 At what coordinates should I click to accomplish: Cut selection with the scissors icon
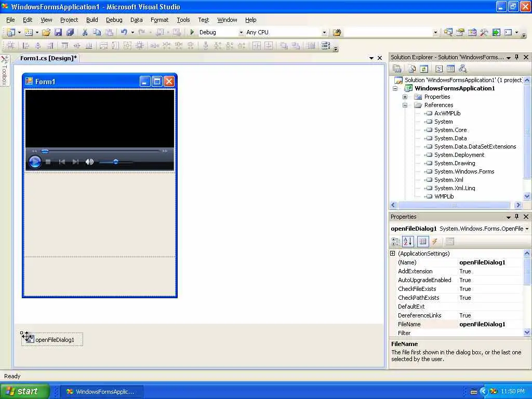85,32
